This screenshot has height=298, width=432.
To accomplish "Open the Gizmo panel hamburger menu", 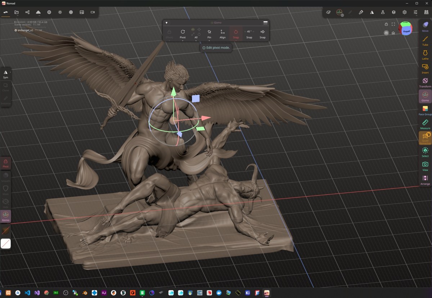I will coord(265,23).
